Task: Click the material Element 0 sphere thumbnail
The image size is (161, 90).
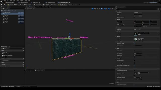Action: [135, 39]
